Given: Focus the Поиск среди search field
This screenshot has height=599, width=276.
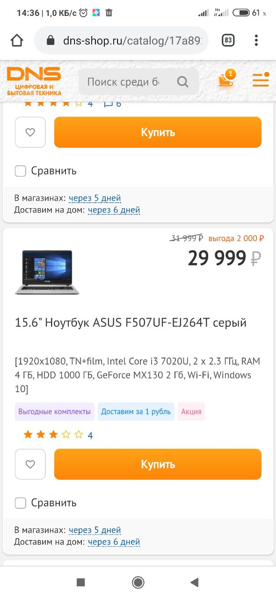Looking at the screenshot, I should 123,82.
